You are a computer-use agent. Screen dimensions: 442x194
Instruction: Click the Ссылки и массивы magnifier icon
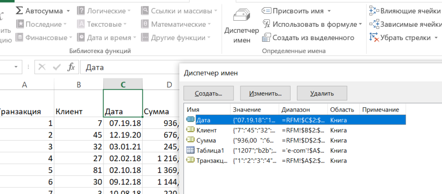[145, 11]
